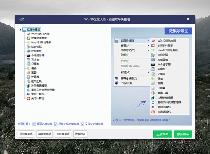Viewport: 210px width, 154px height.
Task: Choose the 便签 icon in the tree
Action: (28, 68)
